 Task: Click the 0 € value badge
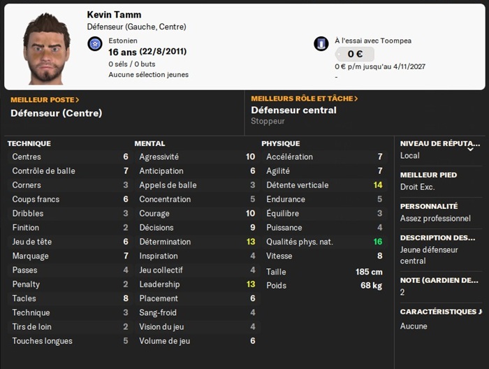pyautogui.click(x=354, y=54)
